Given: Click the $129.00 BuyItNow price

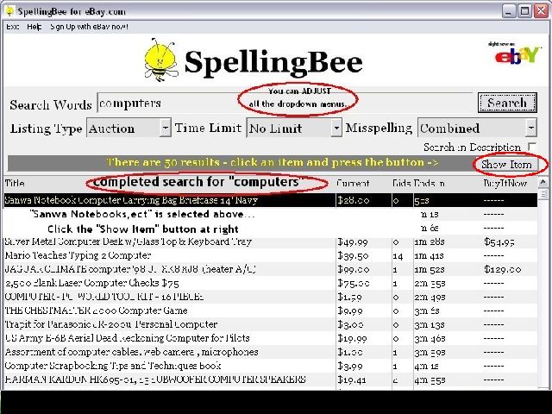Looking at the screenshot, I should tap(502, 269).
